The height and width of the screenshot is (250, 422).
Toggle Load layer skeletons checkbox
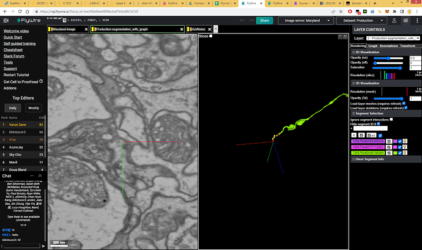tap(406, 108)
